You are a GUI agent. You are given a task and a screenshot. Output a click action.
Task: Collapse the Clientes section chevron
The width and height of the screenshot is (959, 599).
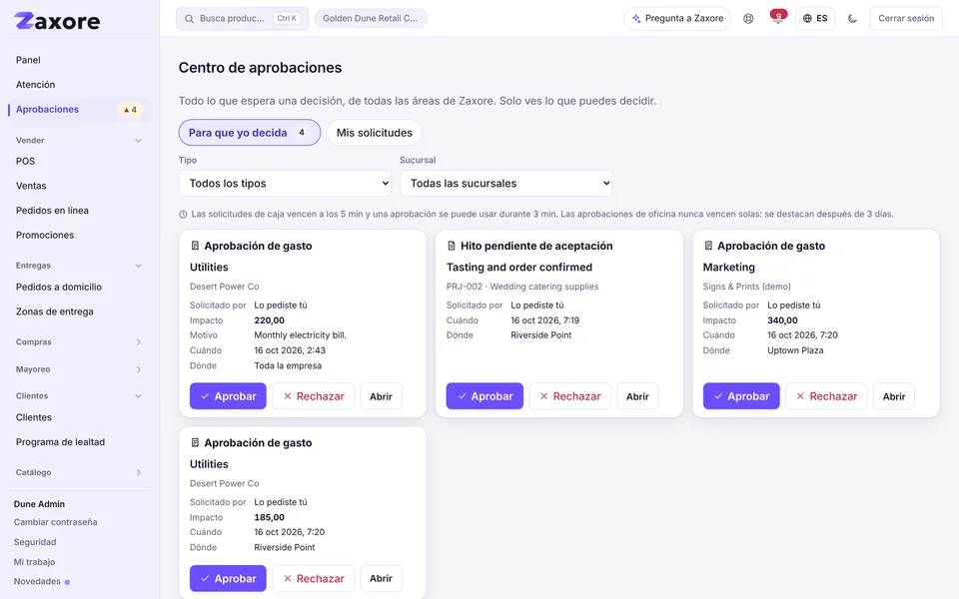(x=138, y=396)
